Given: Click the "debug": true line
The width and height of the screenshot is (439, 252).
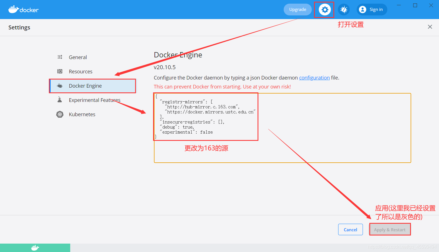Looking at the screenshot, I should click(x=177, y=127).
